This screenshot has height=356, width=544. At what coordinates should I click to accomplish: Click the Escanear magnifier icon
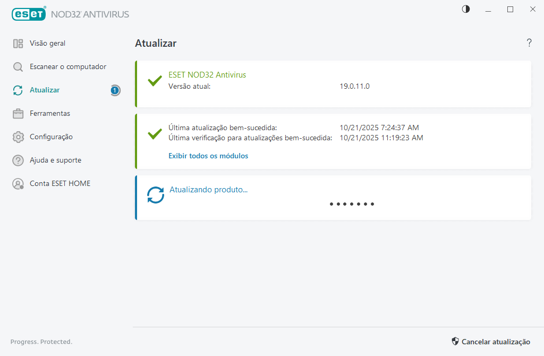pyautogui.click(x=18, y=67)
